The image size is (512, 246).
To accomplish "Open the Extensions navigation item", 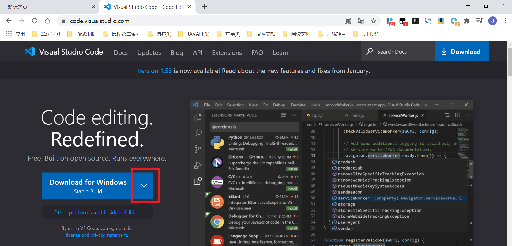I will pyautogui.click(x=227, y=53).
